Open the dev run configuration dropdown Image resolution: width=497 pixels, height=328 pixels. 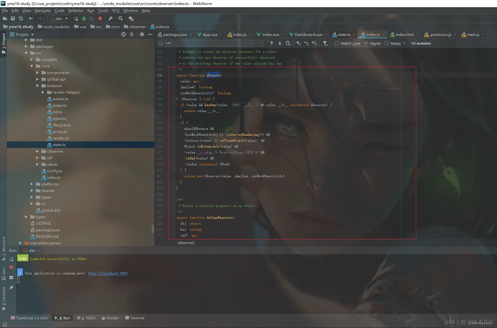pos(59,18)
